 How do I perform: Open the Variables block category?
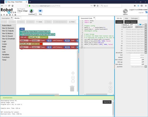tap(6, 55)
